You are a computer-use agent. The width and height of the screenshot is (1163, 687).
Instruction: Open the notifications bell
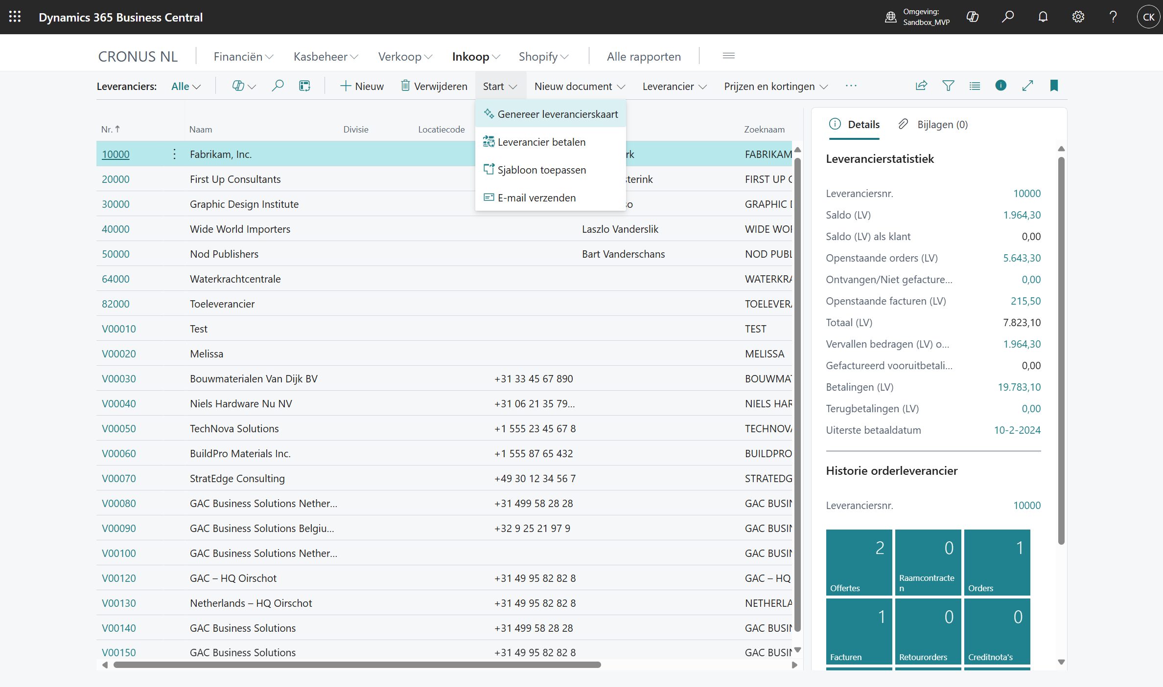point(1043,17)
